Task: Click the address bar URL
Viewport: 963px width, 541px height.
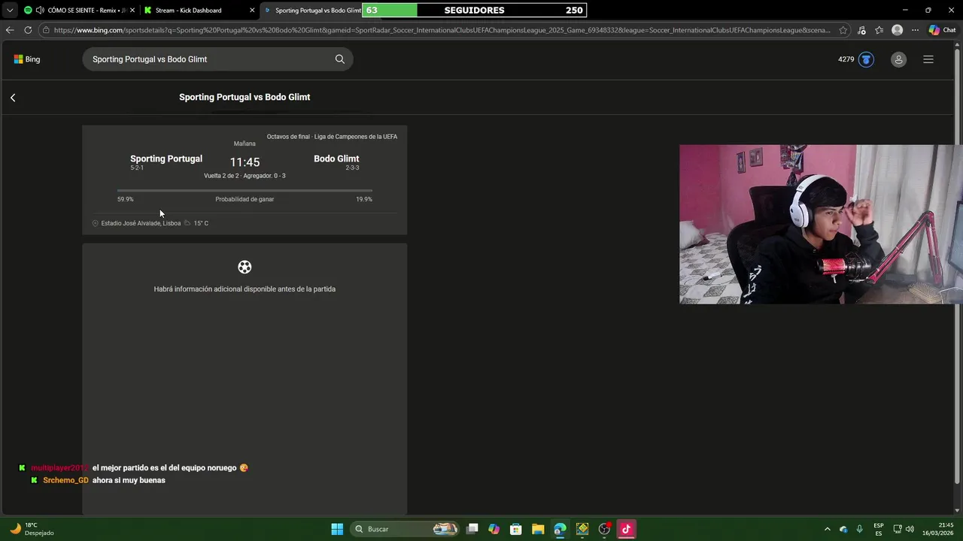Action: (x=442, y=30)
